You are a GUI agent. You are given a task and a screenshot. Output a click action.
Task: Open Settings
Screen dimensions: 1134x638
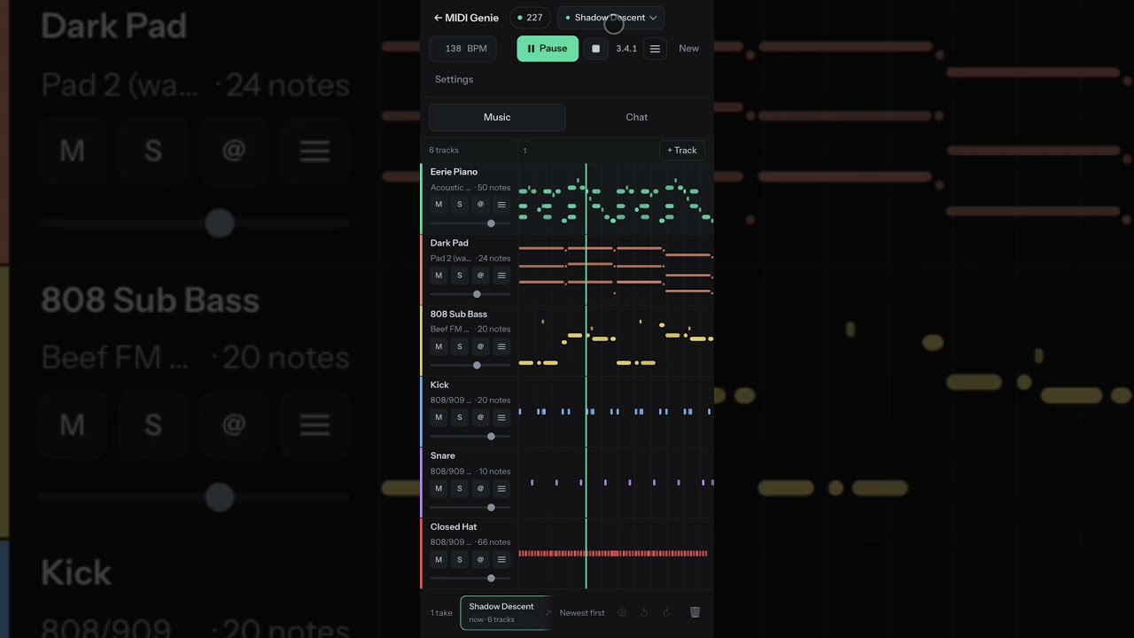454,80
